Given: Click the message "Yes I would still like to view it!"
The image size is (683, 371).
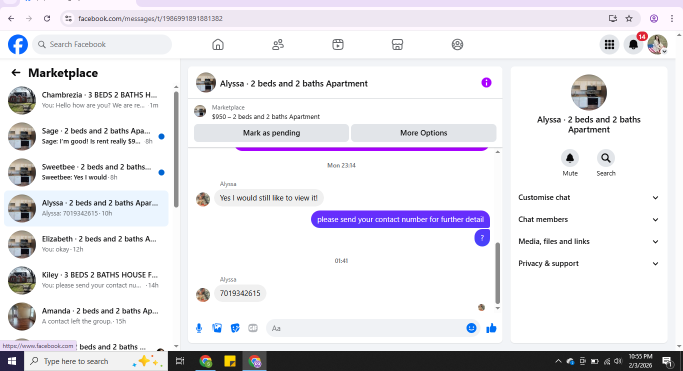Looking at the screenshot, I should click(269, 198).
